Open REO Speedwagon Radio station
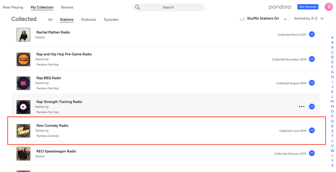This screenshot has height=172, width=336. tap(57, 151)
